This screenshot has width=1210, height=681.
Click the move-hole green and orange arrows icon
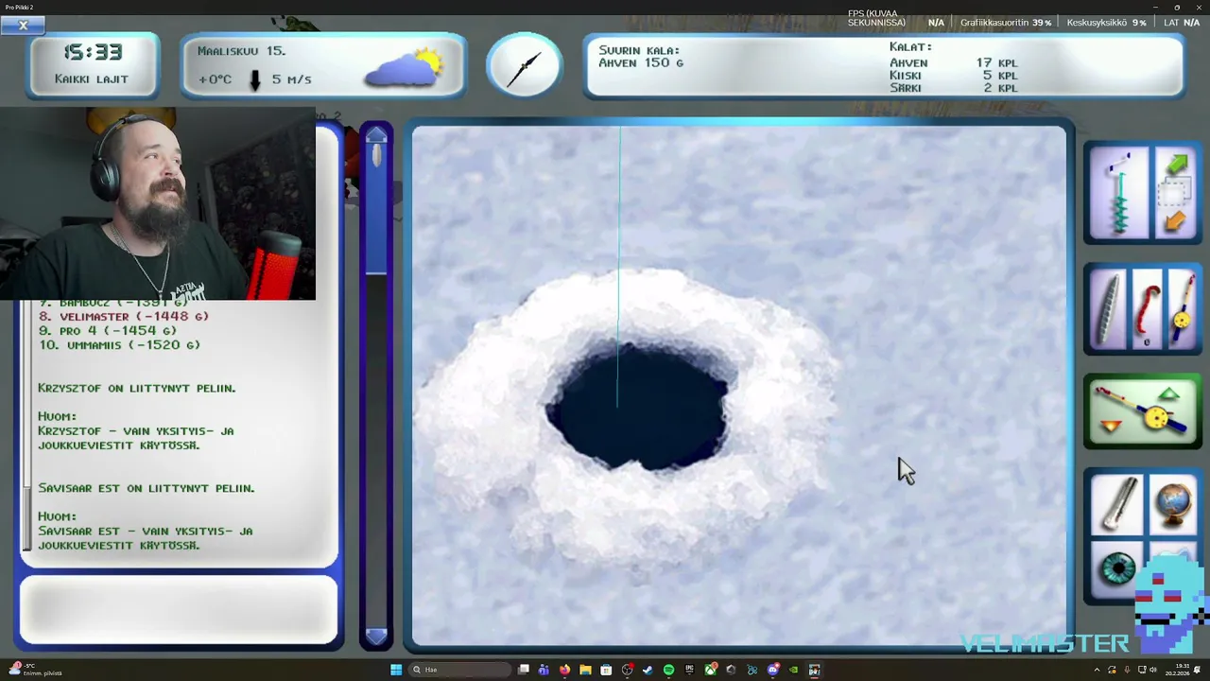coord(1174,193)
